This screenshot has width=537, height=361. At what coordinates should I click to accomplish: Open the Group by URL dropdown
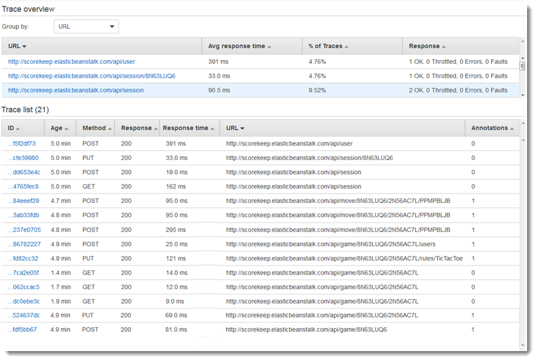(86, 27)
